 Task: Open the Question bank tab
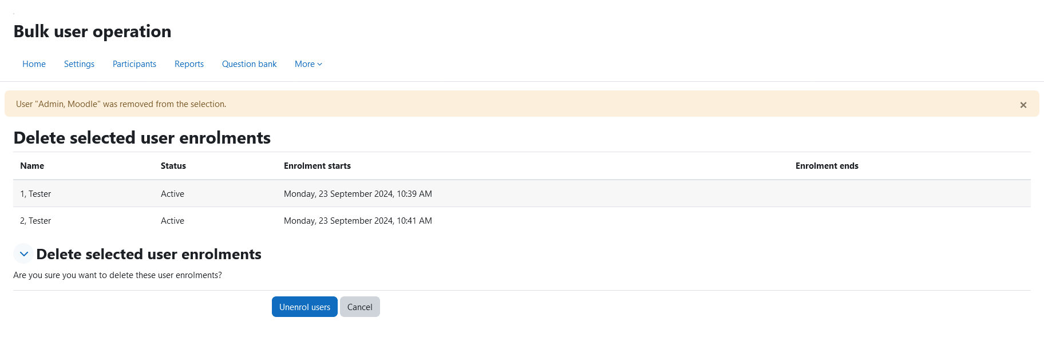pos(249,64)
